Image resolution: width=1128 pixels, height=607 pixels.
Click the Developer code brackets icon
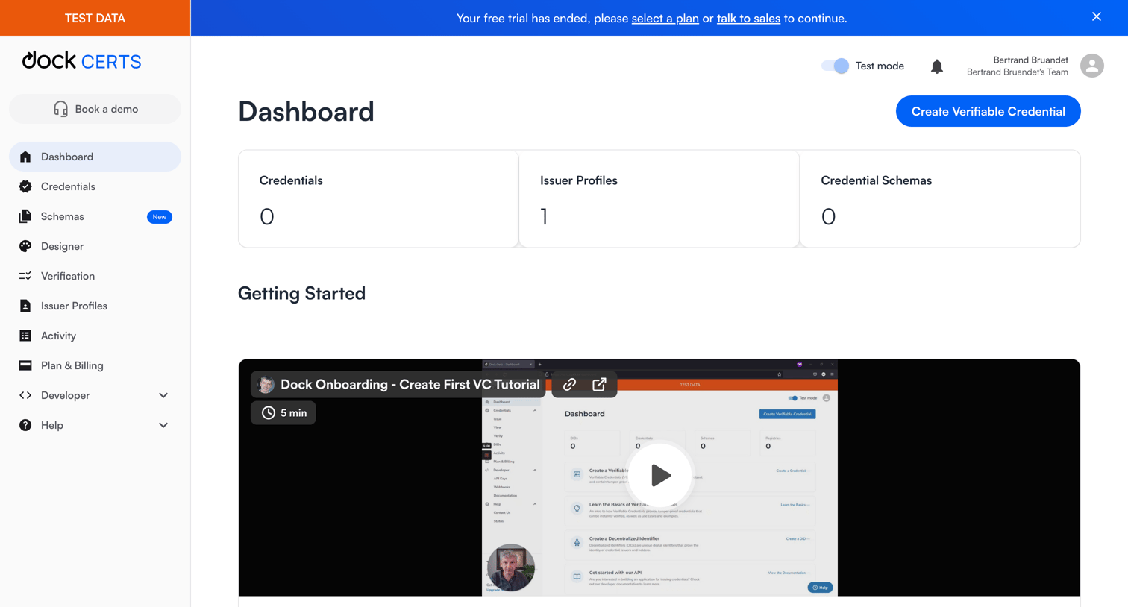click(25, 395)
